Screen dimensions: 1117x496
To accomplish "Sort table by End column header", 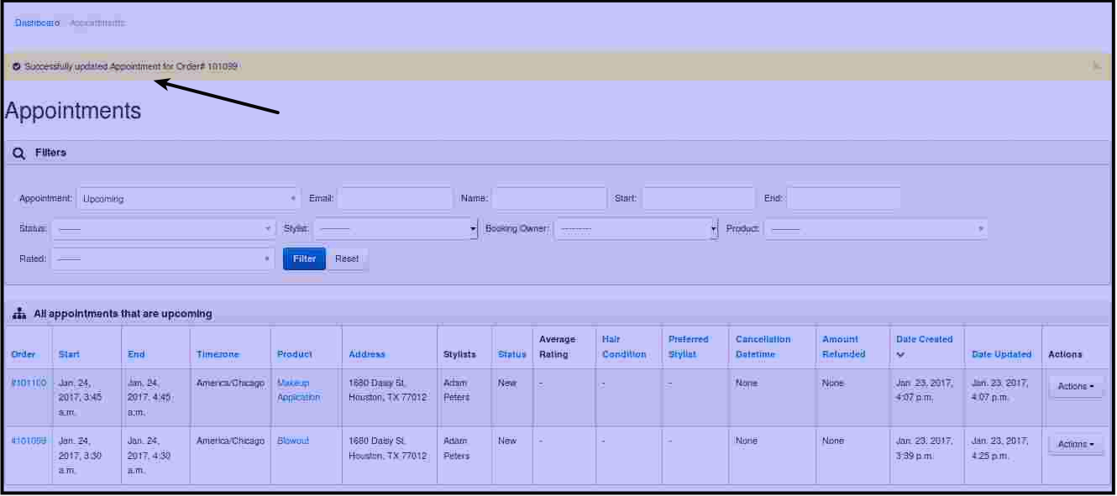I will [136, 354].
